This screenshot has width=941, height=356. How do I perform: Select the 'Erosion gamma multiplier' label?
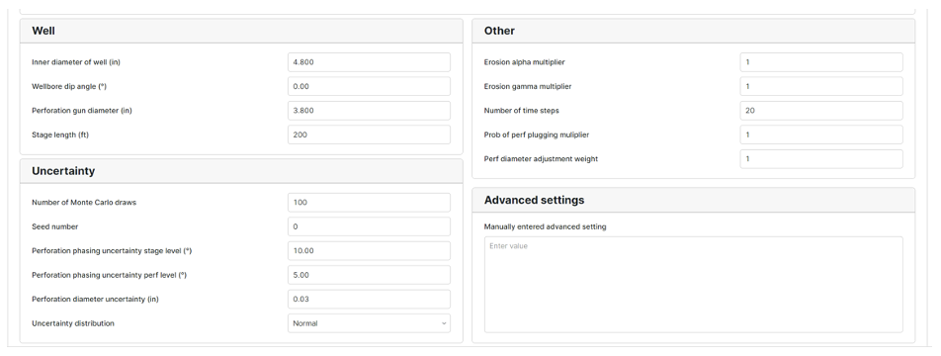coord(528,86)
